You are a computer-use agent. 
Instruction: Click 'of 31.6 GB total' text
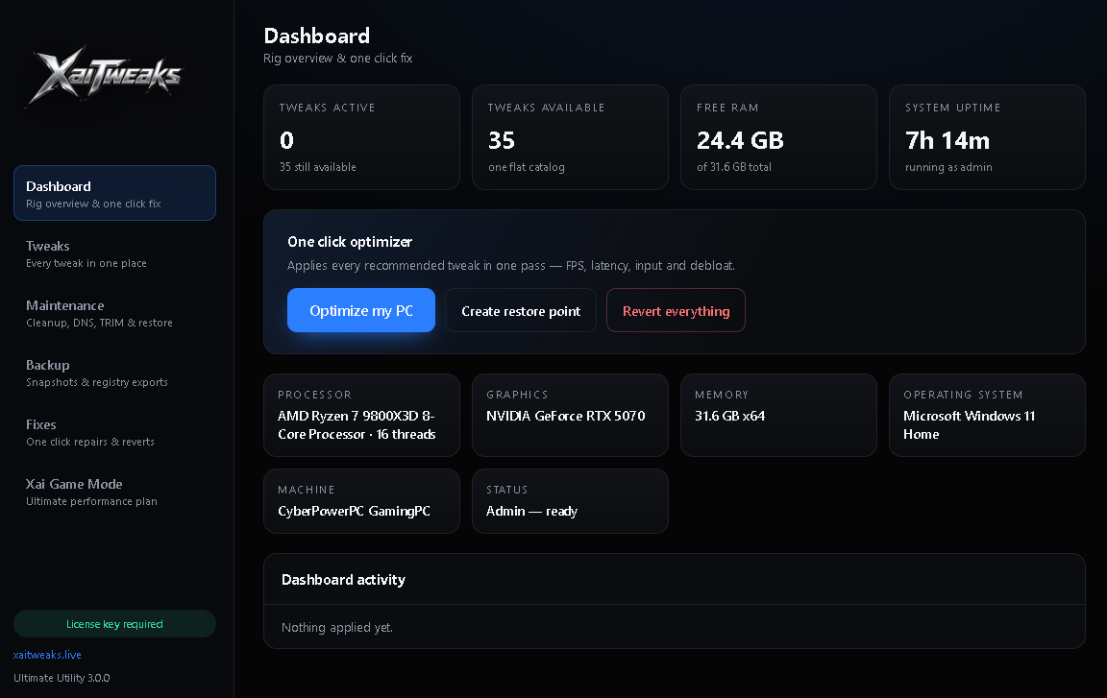pyautogui.click(x=733, y=167)
